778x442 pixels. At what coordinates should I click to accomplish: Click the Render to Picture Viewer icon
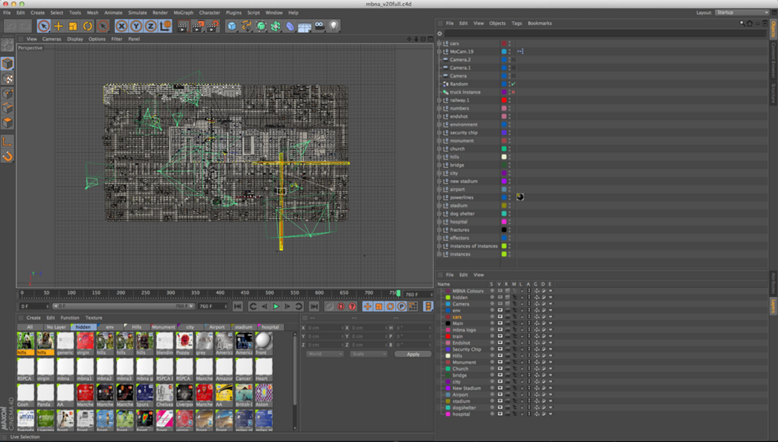(197, 26)
